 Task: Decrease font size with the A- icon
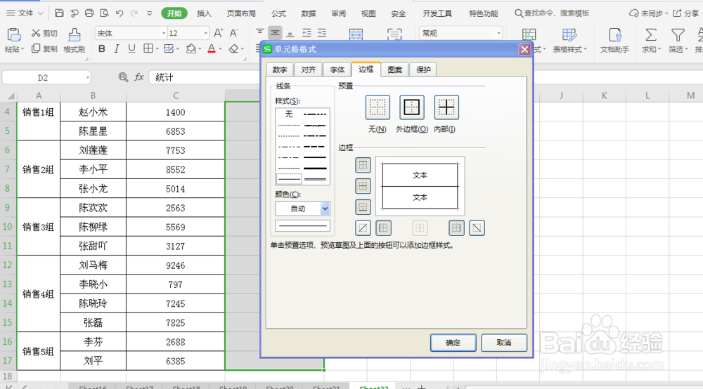click(234, 33)
